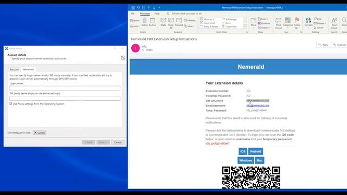This screenshot has width=347, height=195.
Task: Select the Message ribbon tab
Action: (145, 14)
